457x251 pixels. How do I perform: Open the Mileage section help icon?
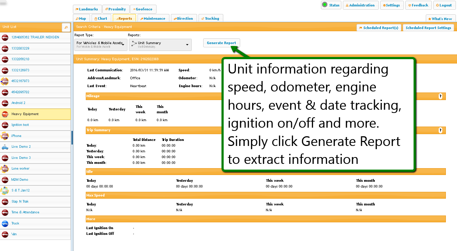click(440, 96)
